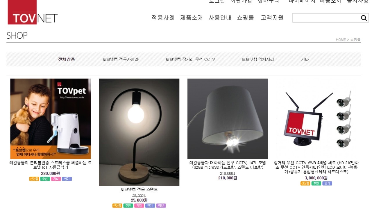Open TOVpet feeder product thumbnail

click(51, 119)
